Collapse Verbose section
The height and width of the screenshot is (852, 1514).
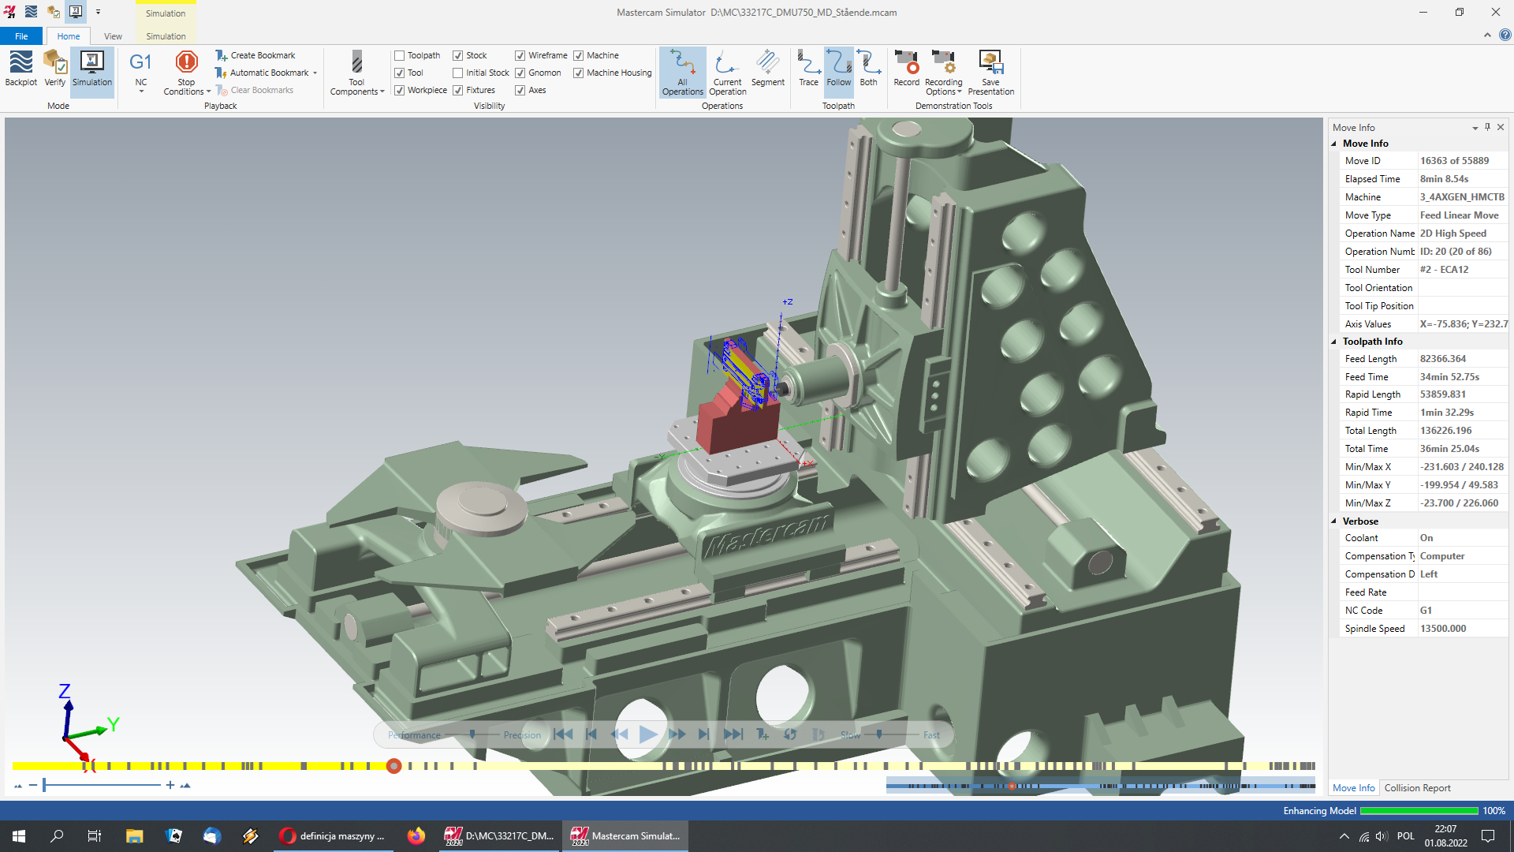click(x=1334, y=521)
